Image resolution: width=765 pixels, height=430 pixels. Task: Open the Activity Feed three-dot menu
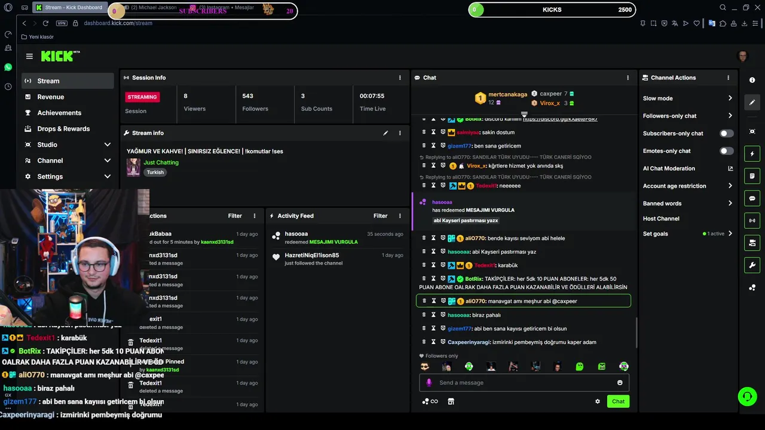pos(400,216)
